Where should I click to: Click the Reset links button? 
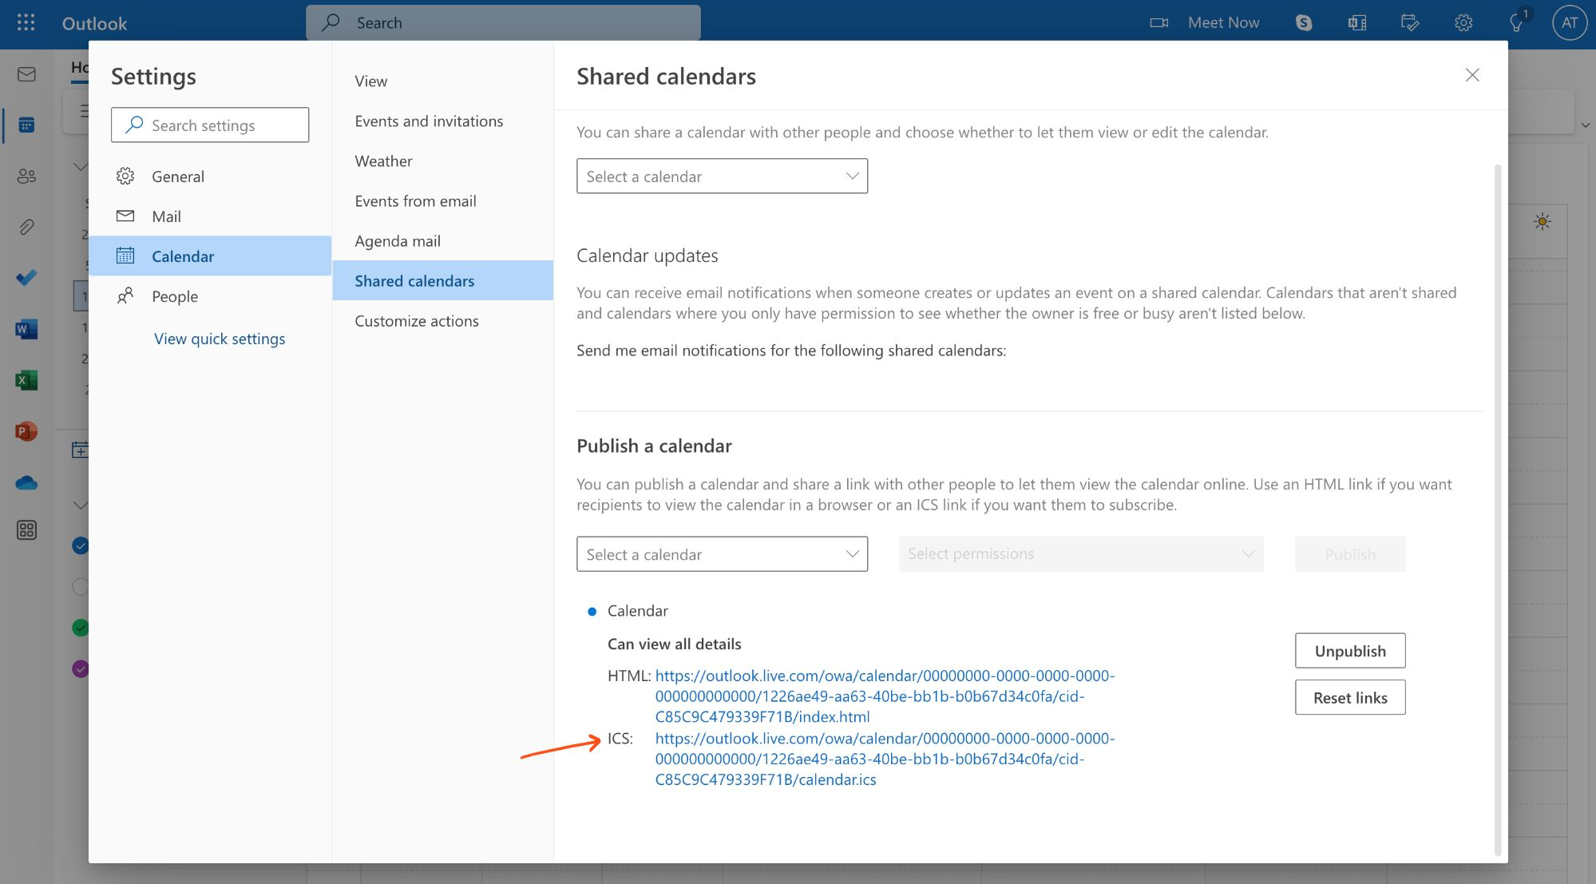point(1349,697)
